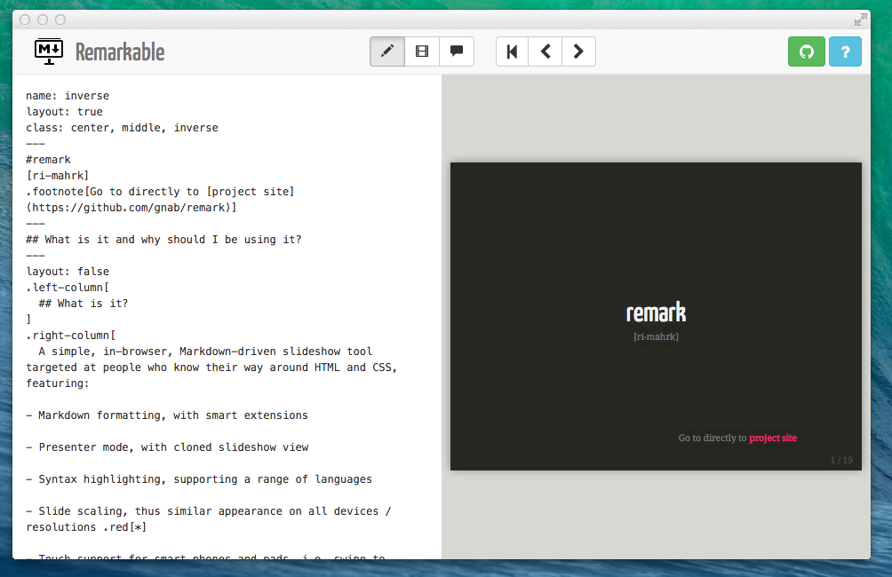The height and width of the screenshot is (577, 892).
Task: Follow the pink project site link
Action: [773, 439]
